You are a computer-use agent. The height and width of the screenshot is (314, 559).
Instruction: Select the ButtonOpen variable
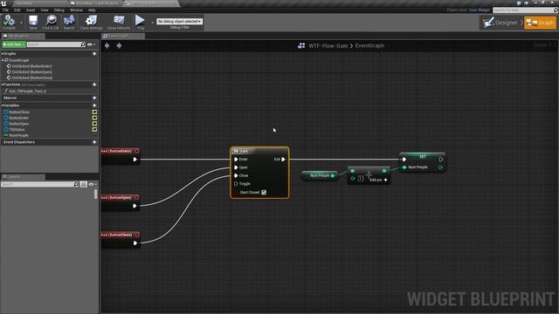point(19,124)
